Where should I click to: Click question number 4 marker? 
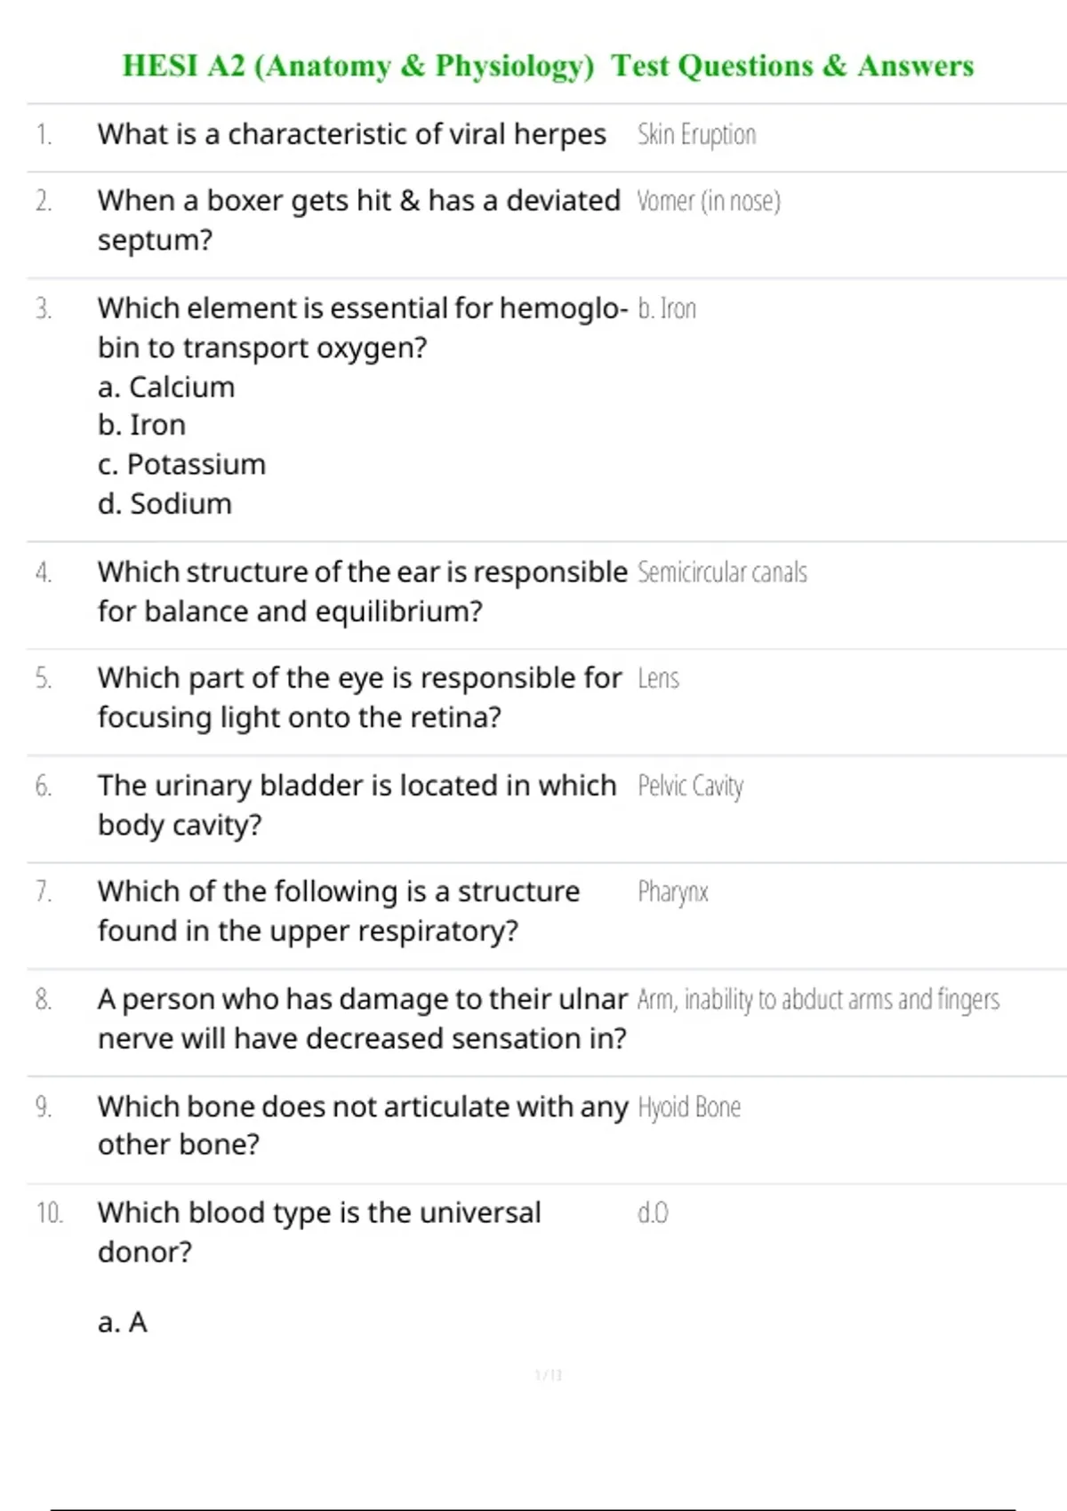(x=44, y=572)
